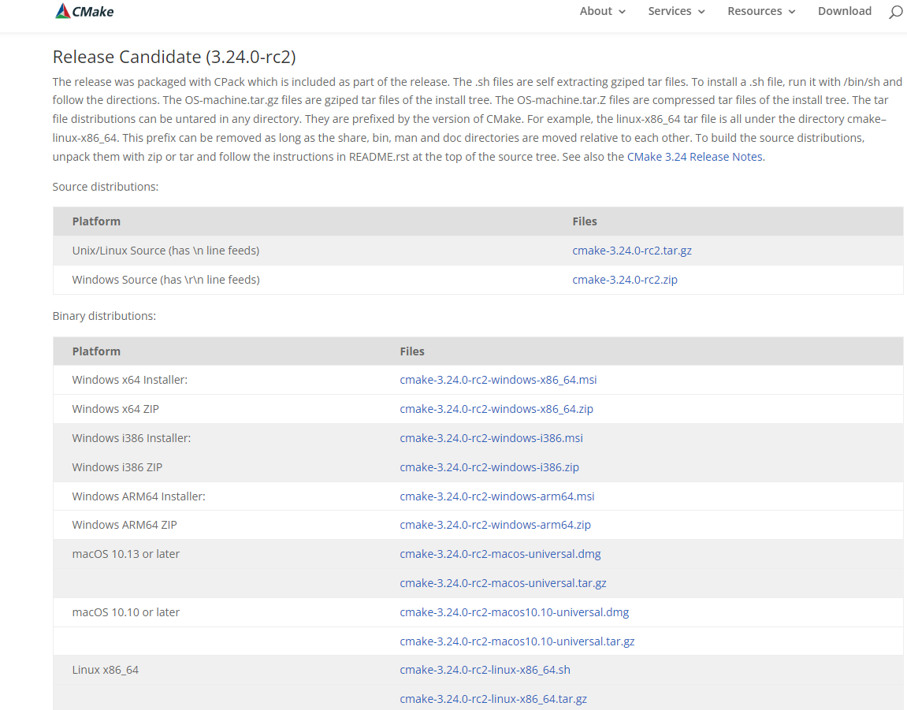Expand the Services menu
The width and height of the screenshot is (907, 710).
pyautogui.click(x=676, y=11)
